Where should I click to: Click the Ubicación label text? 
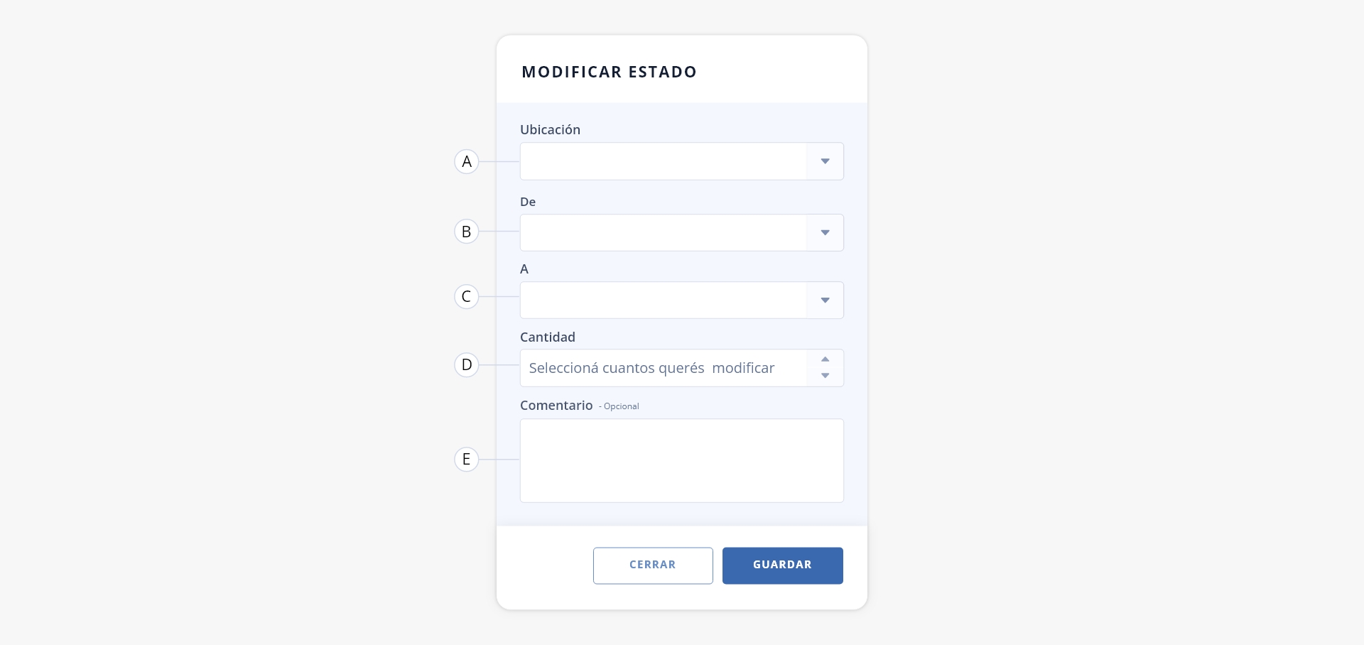[x=550, y=129]
